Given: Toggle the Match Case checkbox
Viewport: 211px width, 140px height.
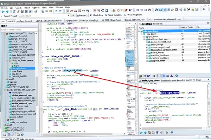Looking at the screenshot, I should pyautogui.click(x=91, y=15).
